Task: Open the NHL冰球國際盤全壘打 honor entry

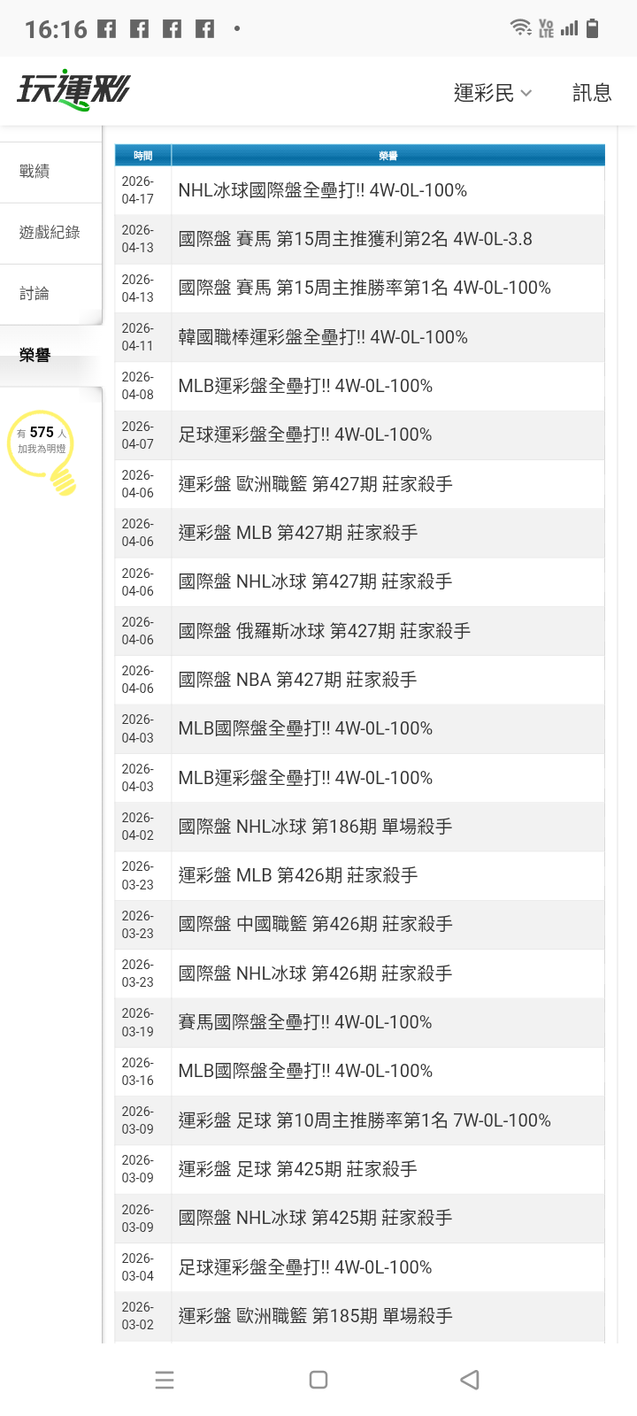Action: [x=323, y=190]
